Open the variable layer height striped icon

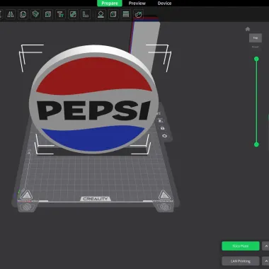coord(126,14)
